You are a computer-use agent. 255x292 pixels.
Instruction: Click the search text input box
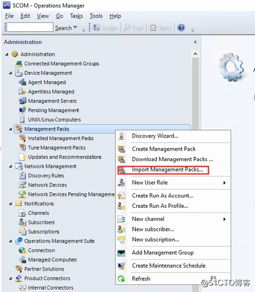coord(30,27)
